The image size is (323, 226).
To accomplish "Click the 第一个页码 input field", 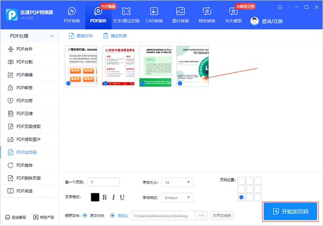I will 103,182.
